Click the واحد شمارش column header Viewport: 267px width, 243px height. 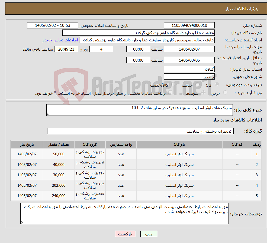(121, 145)
